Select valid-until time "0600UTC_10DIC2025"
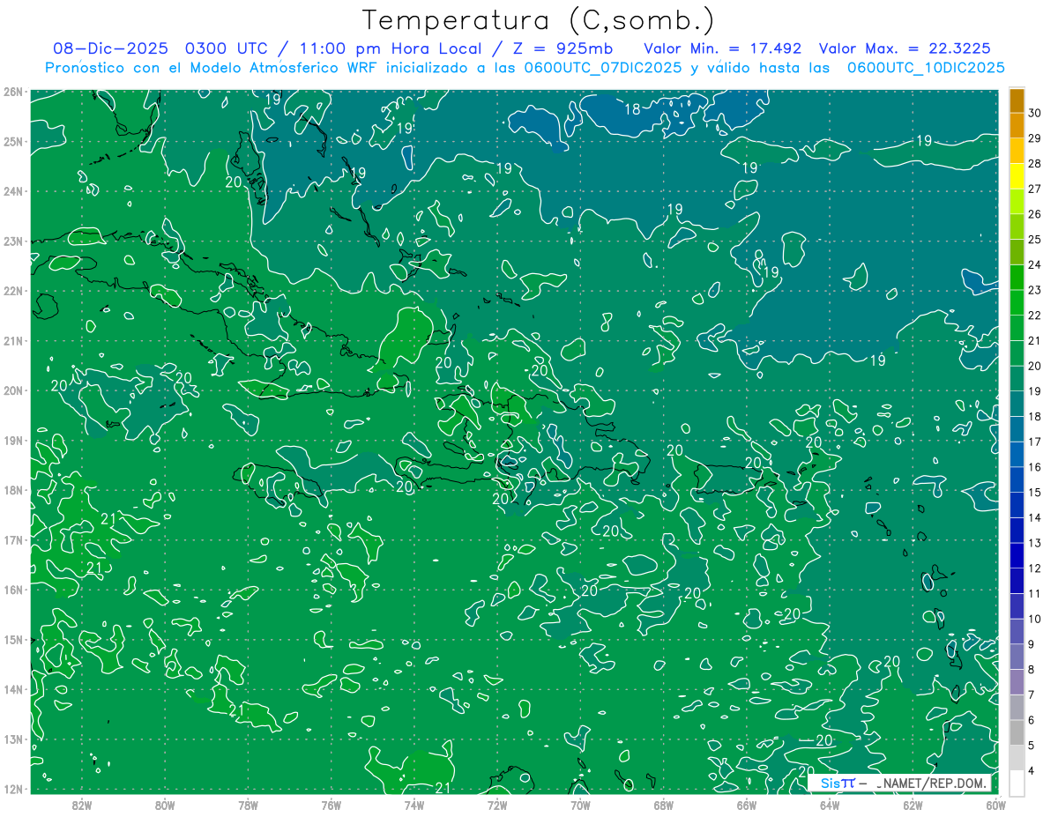Viewport: 1058px width, 817px height. click(926, 68)
